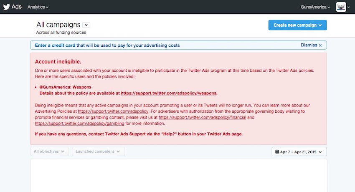This screenshot has height=192, width=355.
Task: Open the Apr 7 – Apr 21 date range
Action: pos(299,152)
